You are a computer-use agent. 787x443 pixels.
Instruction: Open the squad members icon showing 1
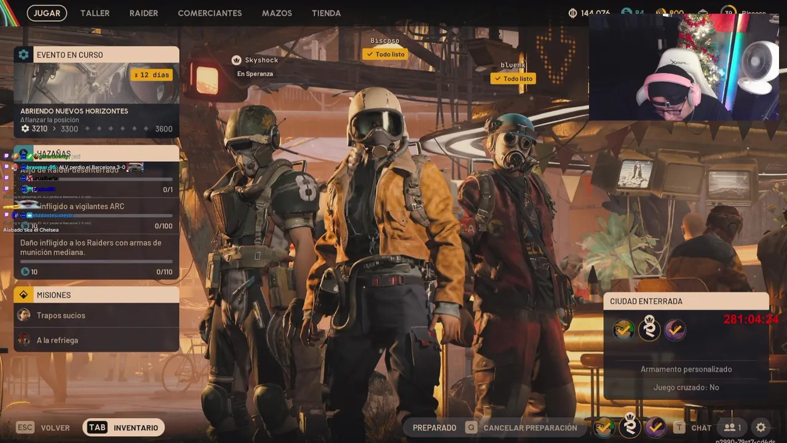click(x=732, y=428)
